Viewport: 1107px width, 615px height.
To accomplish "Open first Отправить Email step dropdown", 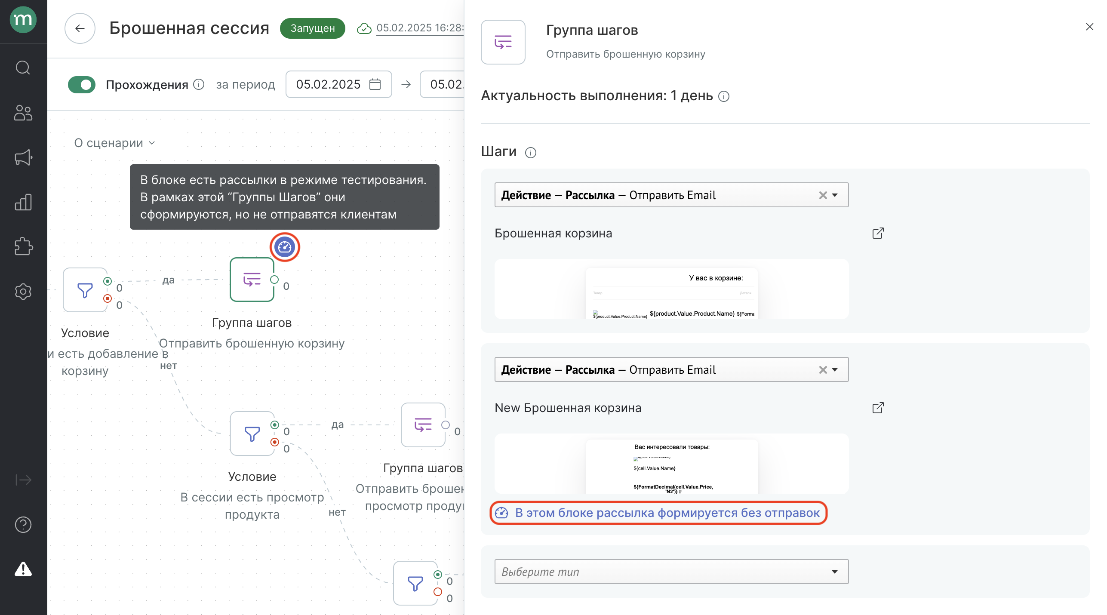I will click(671, 195).
